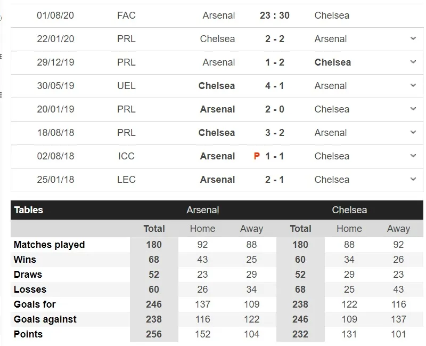Image resolution: width=426 pixels, height=346 pixels.
Task: Click Arsenal's Total column header
Action: [154, 229]
